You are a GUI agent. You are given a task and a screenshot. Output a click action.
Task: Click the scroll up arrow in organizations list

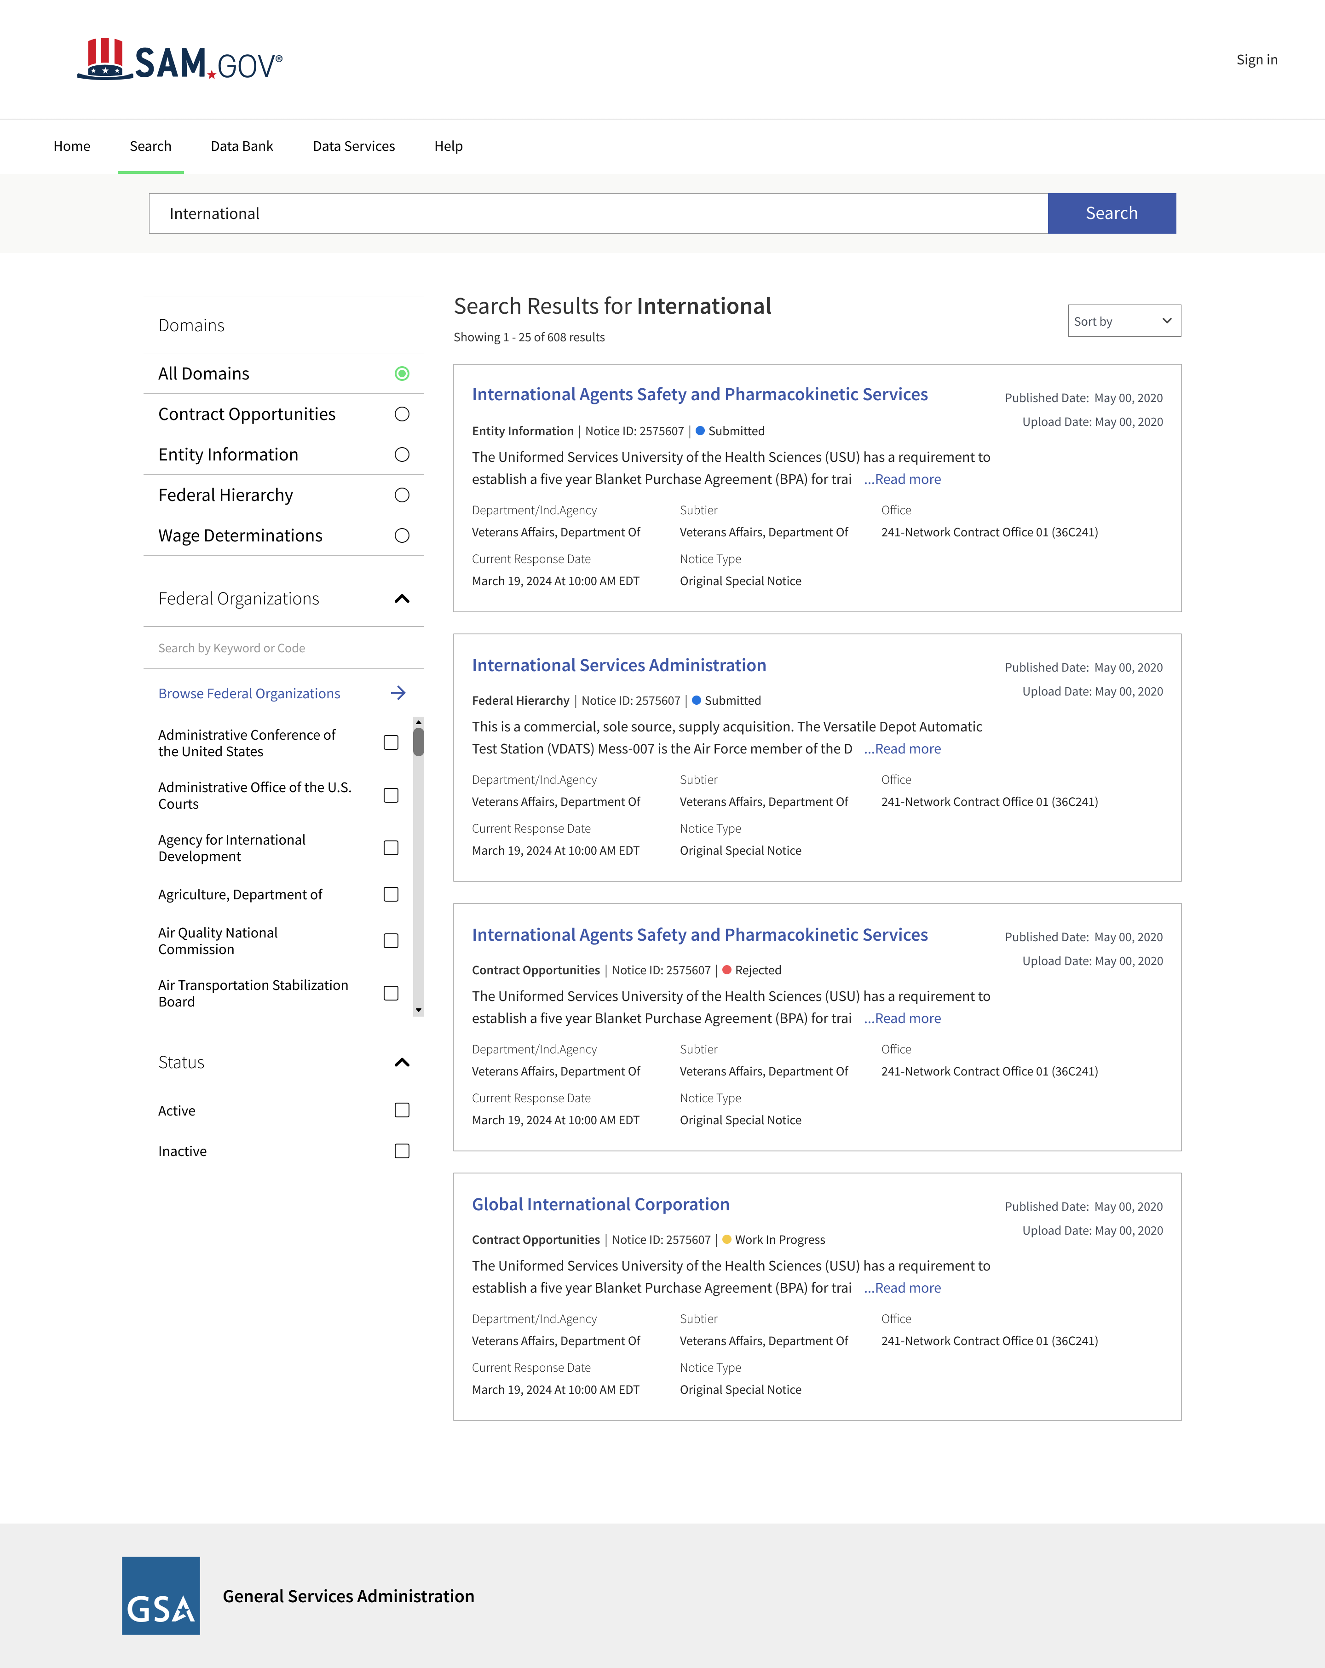419,722
